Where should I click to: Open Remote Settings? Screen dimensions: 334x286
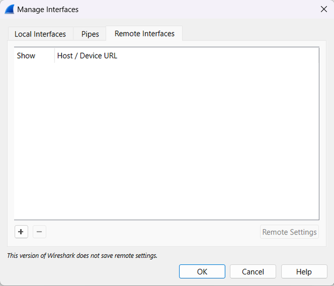coord(289,232)
